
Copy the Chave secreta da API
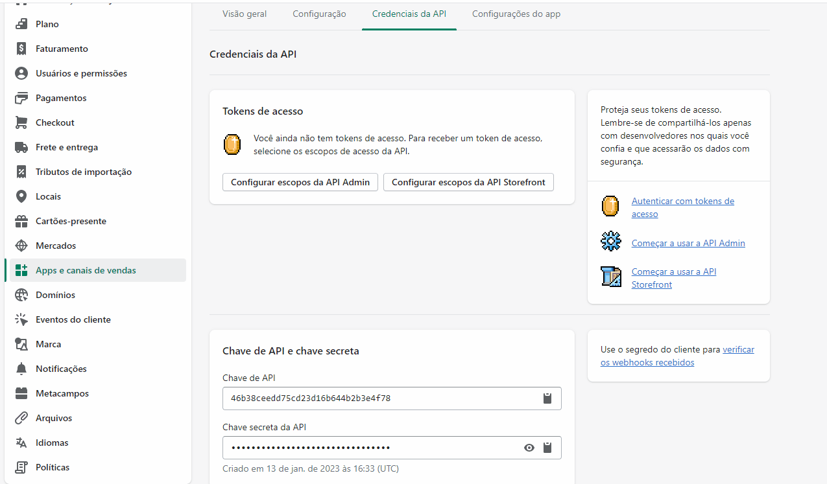547,448
